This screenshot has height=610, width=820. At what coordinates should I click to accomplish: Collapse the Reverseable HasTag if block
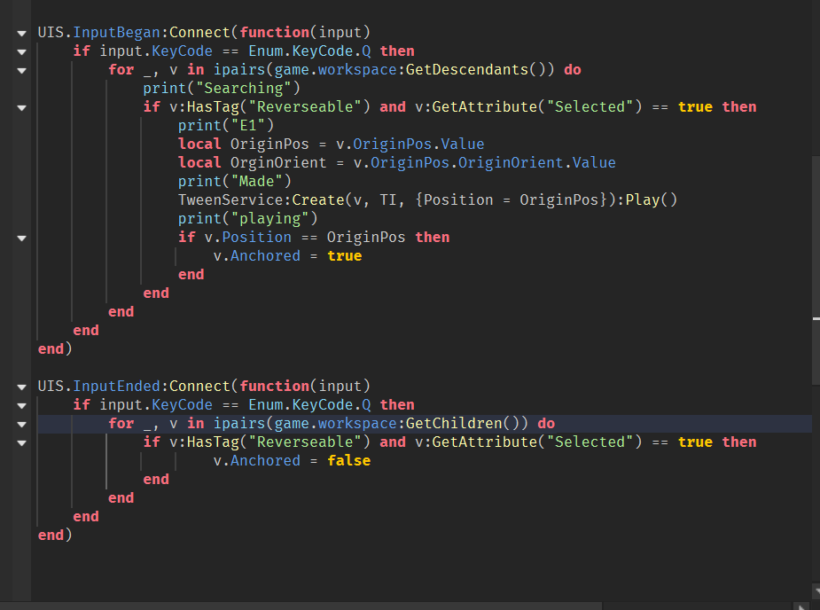20,107
